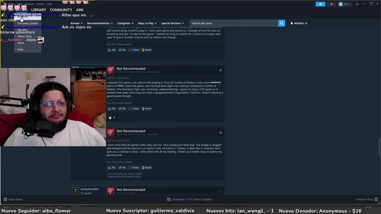Give an Award to the refund review
Image resolution: width=381 pixels, height=214 pixels.
tap(146, 50)
